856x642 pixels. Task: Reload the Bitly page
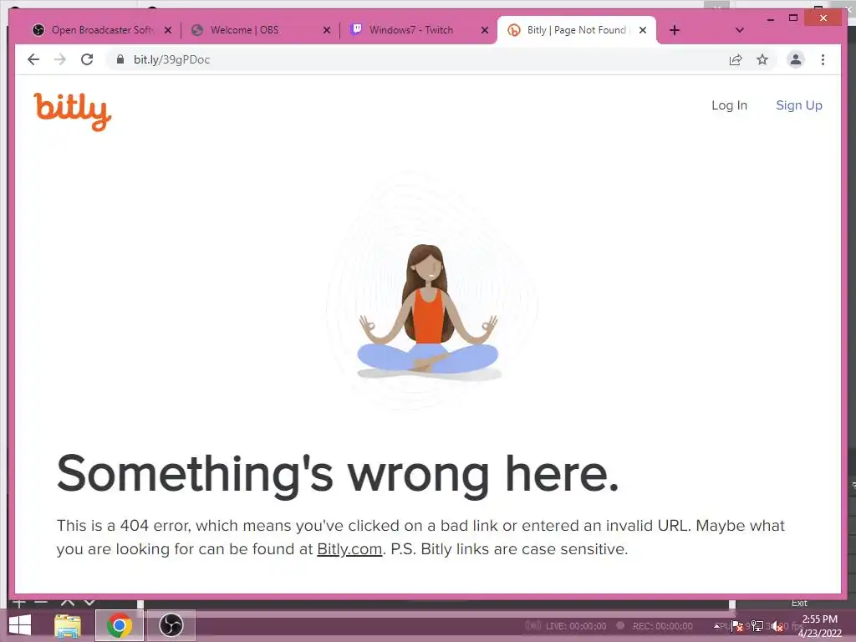tap(87, 59)
